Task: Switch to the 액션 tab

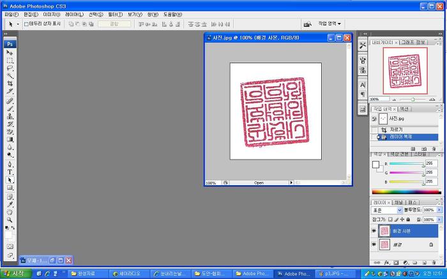Action: coord(404,109)
